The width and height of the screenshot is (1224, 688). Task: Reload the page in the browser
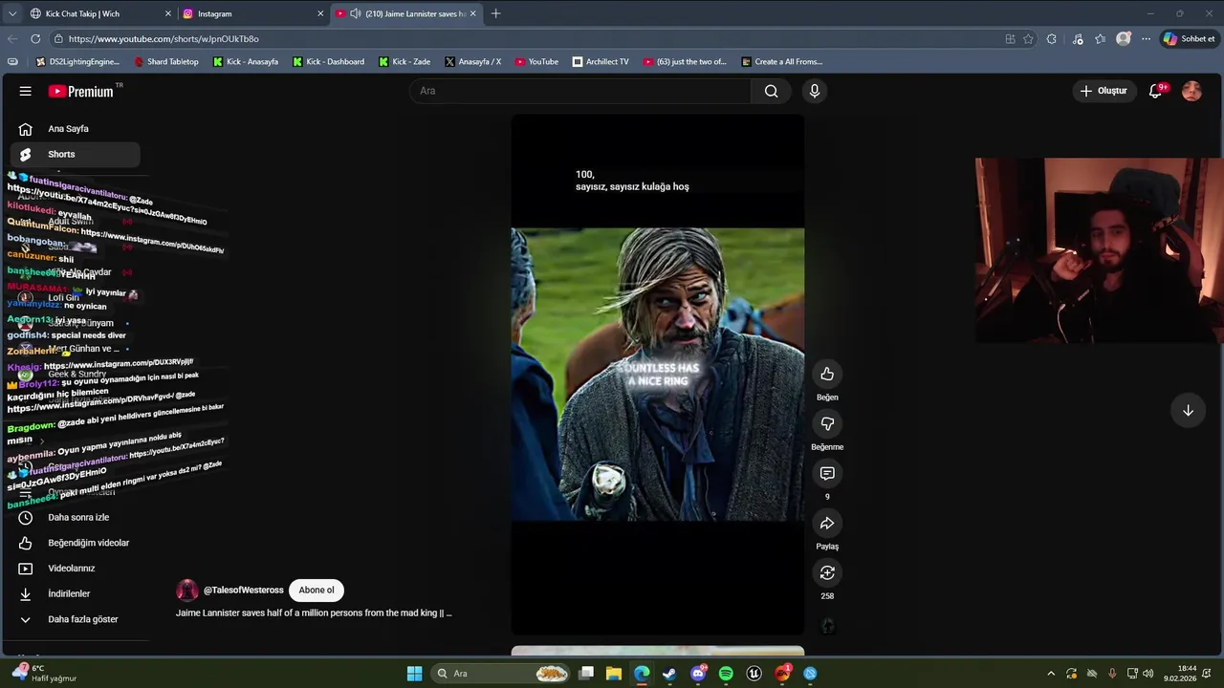[35, 39]
